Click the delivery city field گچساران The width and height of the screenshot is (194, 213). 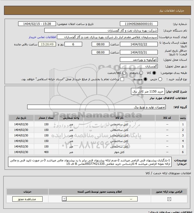139,66
